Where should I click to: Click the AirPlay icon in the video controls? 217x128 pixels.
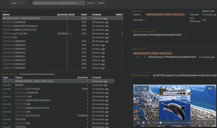coord(205,123)
